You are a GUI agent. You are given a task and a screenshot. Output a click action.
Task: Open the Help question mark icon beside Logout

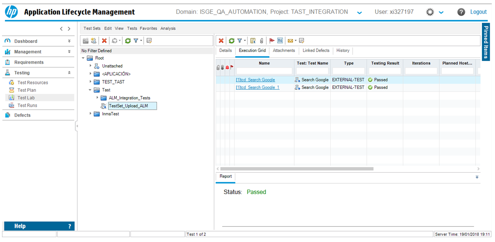[461, 12]
